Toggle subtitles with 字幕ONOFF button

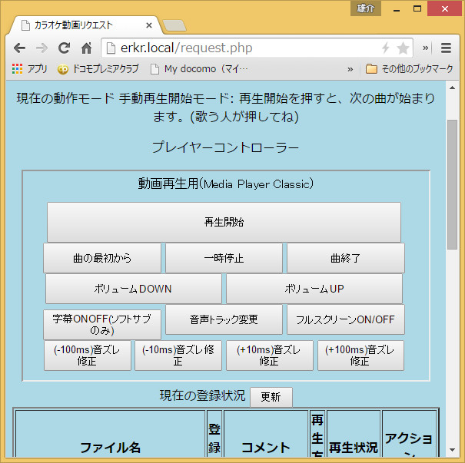tap(102, 325)
